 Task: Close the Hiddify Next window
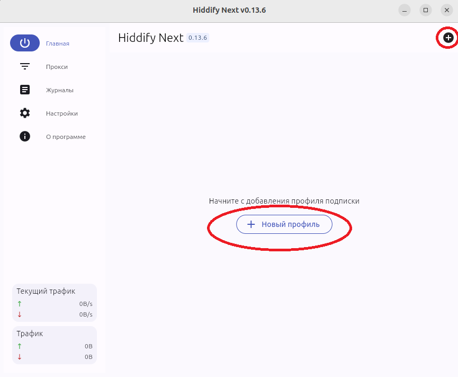tap(446, 10)
